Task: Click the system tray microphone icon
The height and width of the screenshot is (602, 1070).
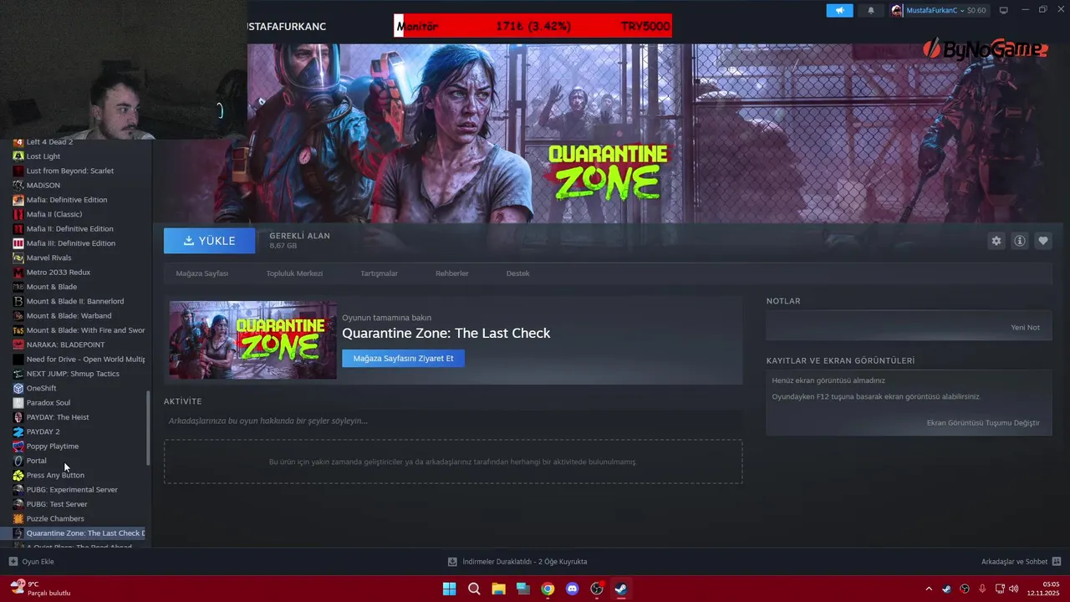Action: click(x=982, y=589)
